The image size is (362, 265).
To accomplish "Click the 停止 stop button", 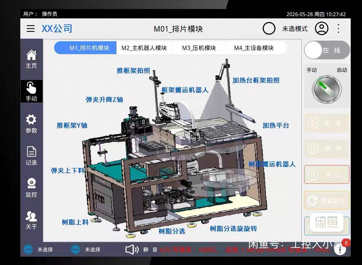I will click(327, 175).
